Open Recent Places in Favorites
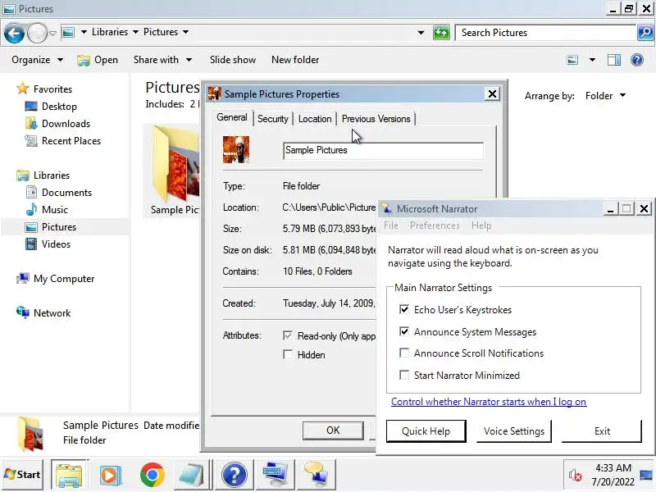 (71, 140)
